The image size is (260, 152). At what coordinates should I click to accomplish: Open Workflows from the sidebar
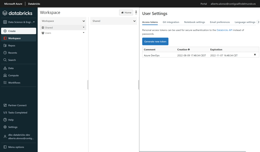pos(14,83)
